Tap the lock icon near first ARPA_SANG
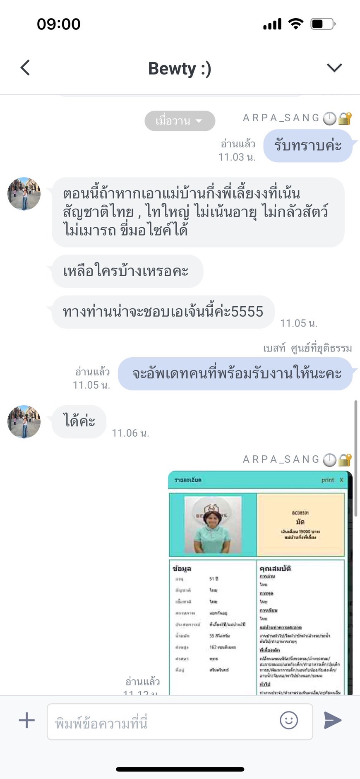Viewport: 360px width, 779px height. [x=345, y=119]
